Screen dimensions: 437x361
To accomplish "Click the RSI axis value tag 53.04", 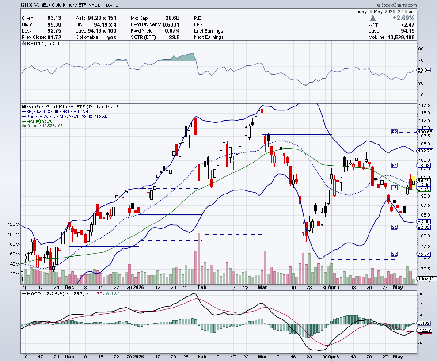I will 424,70.
